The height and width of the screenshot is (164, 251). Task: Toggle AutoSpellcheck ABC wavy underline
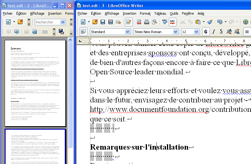pyautogui.click(x=173, y=22)
